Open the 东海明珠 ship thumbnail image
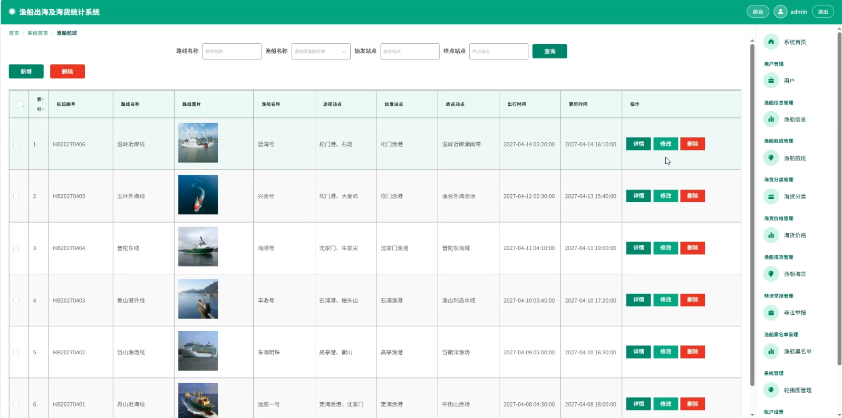This screenshot has height=418, width=842. 198,351
